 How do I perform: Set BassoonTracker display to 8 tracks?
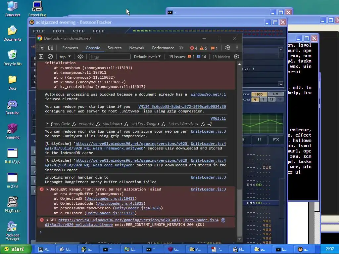[263, 100]
